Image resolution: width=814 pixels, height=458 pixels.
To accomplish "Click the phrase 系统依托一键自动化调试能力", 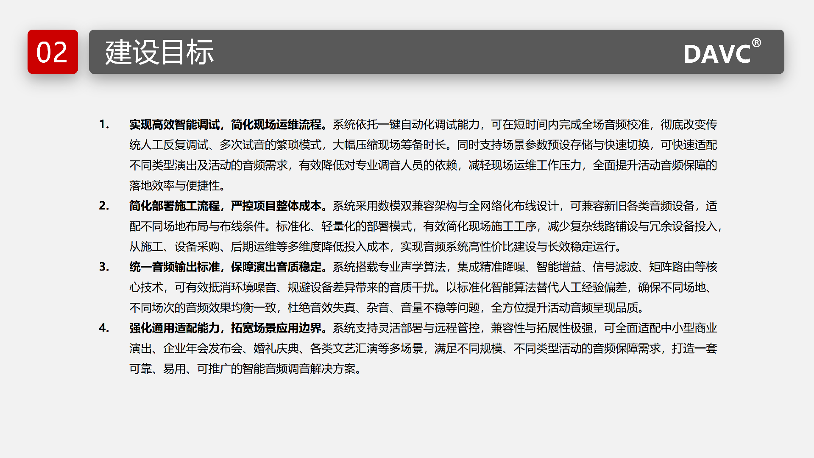I will pyautogui.click(x=406, y=124).
